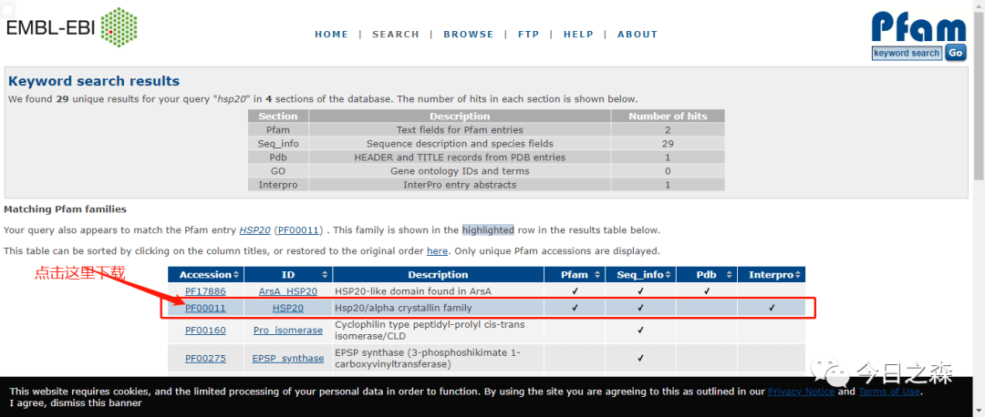
Task: Open the Privacy Notice link
Action: [801, 392]
